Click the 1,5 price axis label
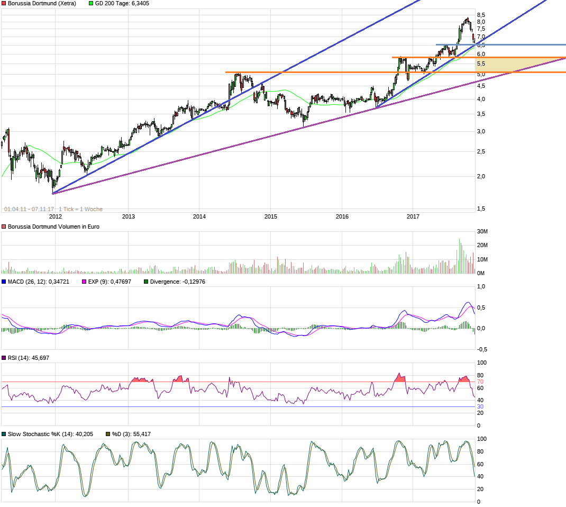Viewport: 566px width, 507px height. [x=481, y=209]
